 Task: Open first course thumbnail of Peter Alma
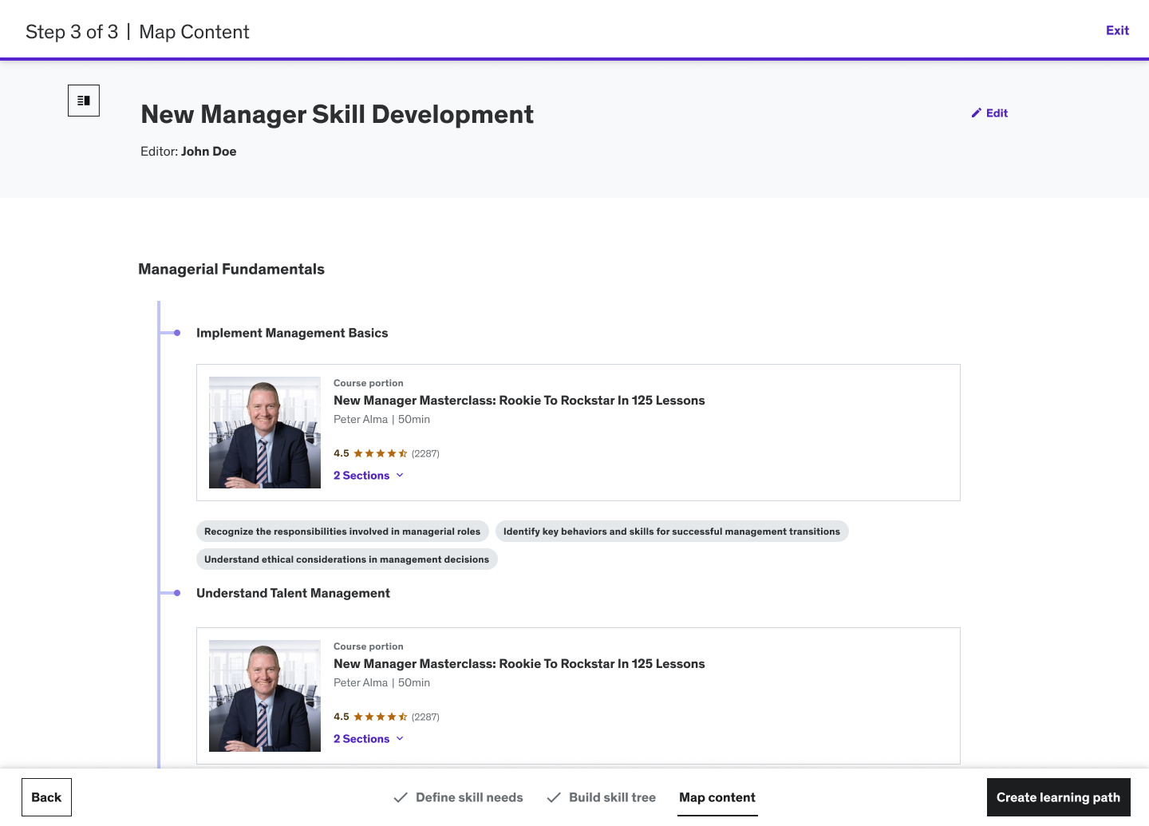(265, 433)
